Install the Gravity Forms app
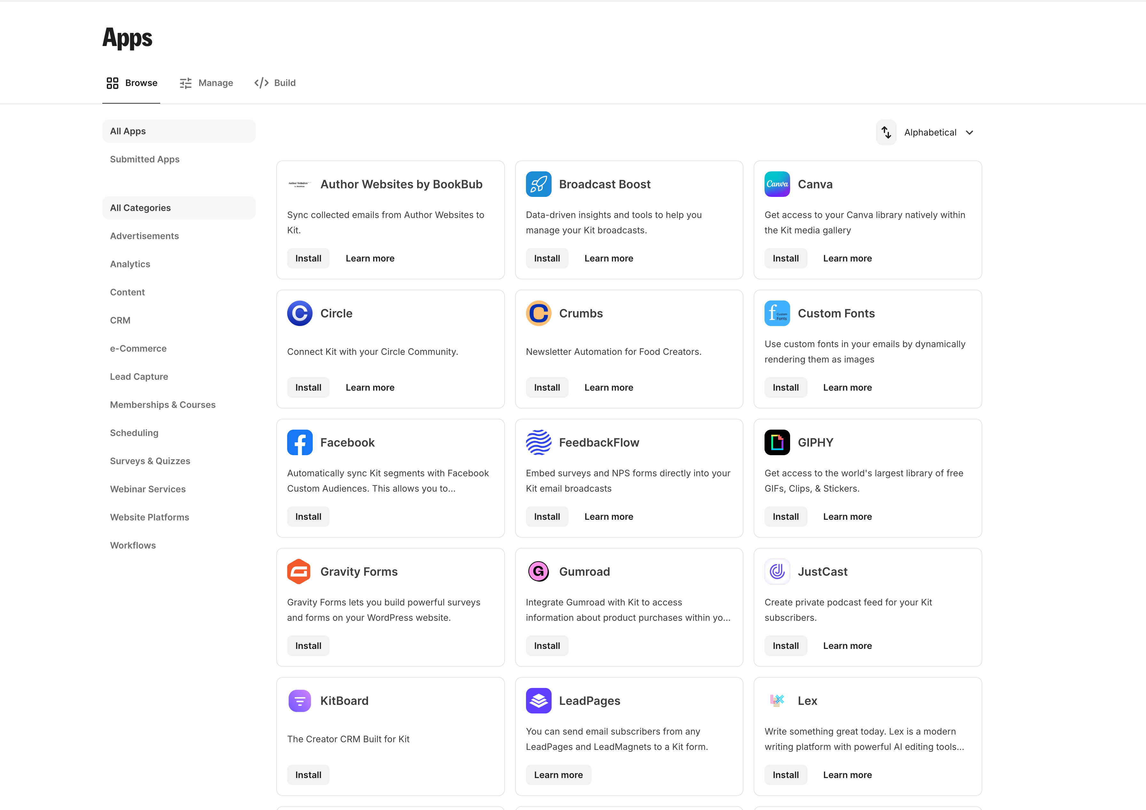Viewport: 1146px width, 810px height. click(x=308, y=646)
